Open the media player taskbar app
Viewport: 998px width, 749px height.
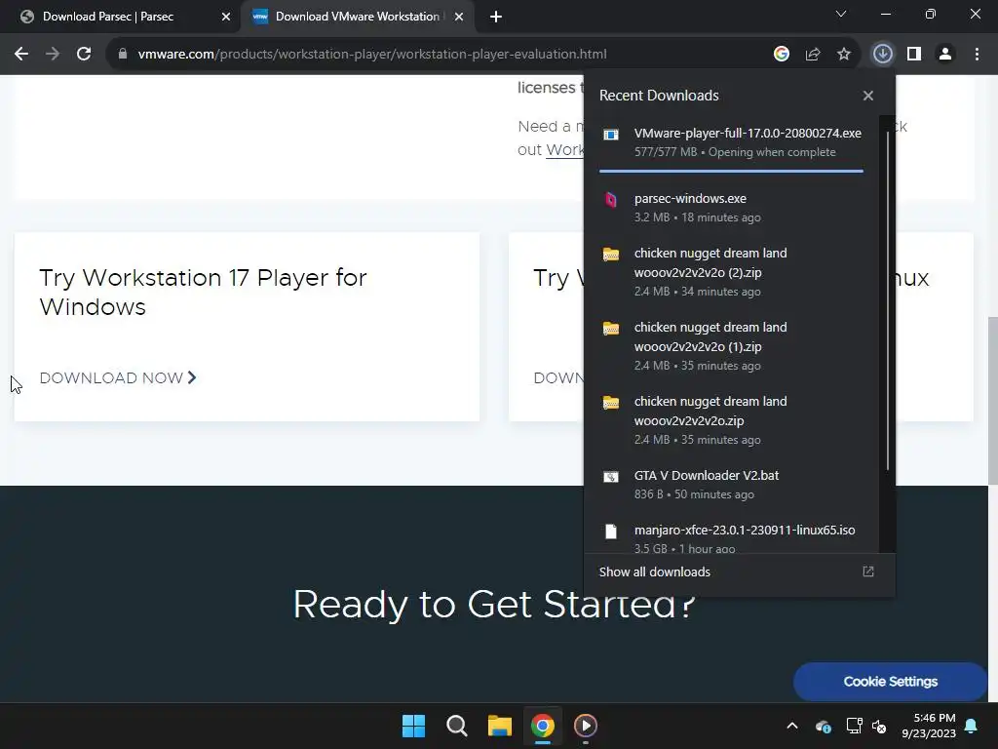tap(586, 726)
